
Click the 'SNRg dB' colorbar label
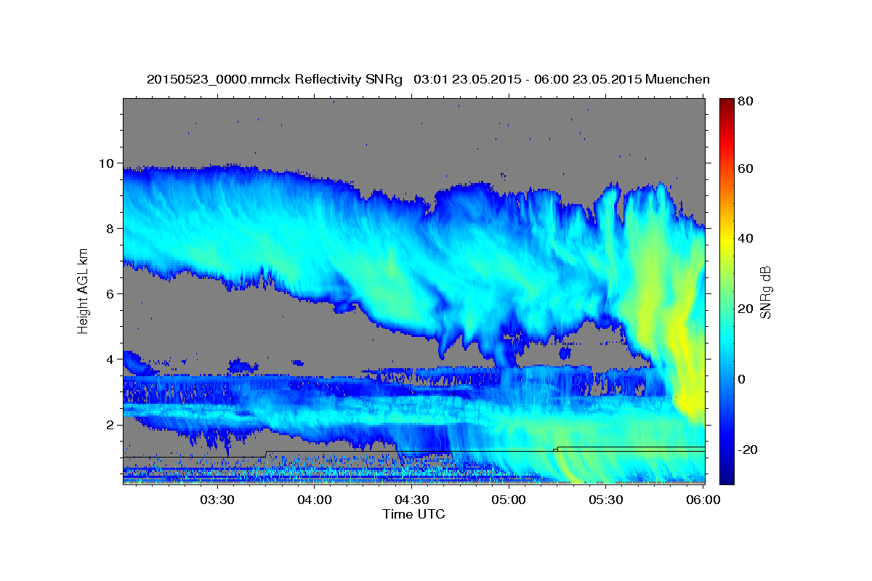pyautogui.click(x=764, y=293)
